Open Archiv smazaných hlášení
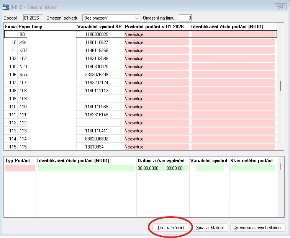The width and height of the screenshot is (290, 238). 258,227
